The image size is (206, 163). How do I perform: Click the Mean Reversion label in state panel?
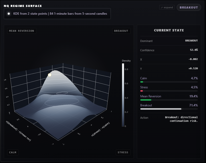pos(151,96)
